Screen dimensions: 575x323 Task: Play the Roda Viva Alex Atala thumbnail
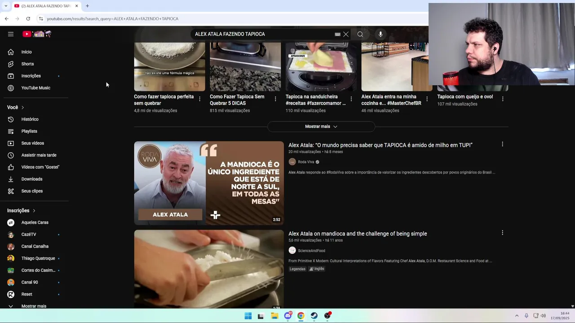209,183
